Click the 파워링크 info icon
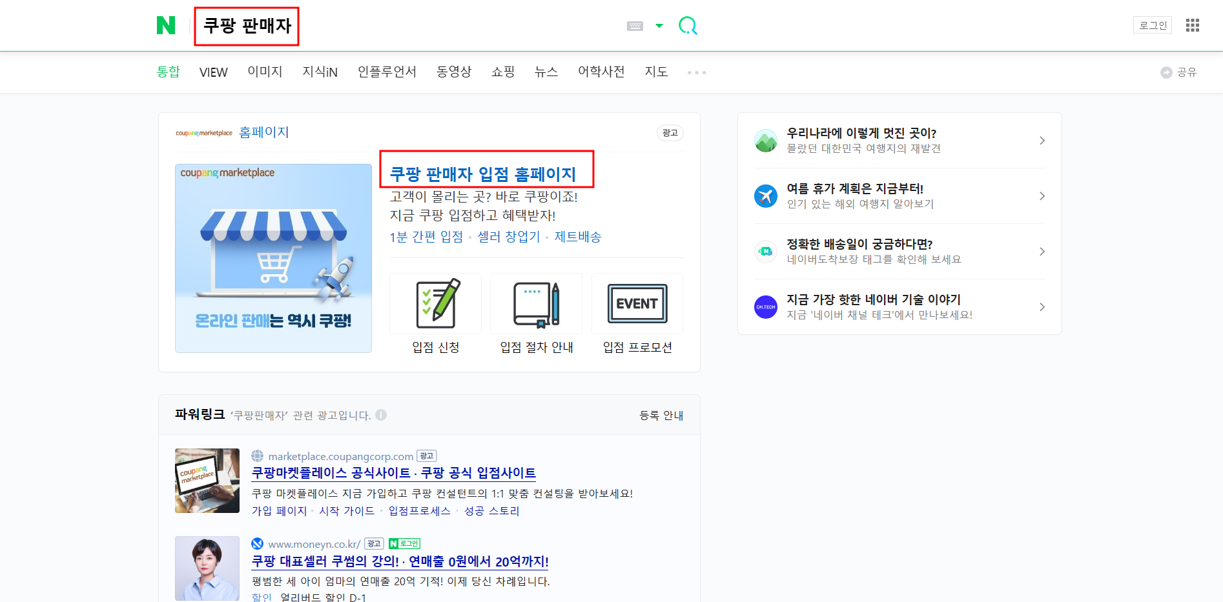Viewport: 1223px width, 602px height. click(x=381, y=415)
